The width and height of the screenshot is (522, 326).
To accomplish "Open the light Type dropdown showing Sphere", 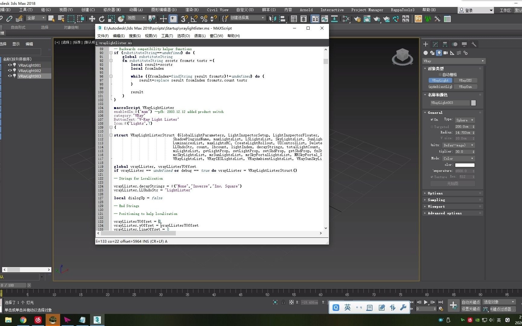I will [x=465, y=120].
